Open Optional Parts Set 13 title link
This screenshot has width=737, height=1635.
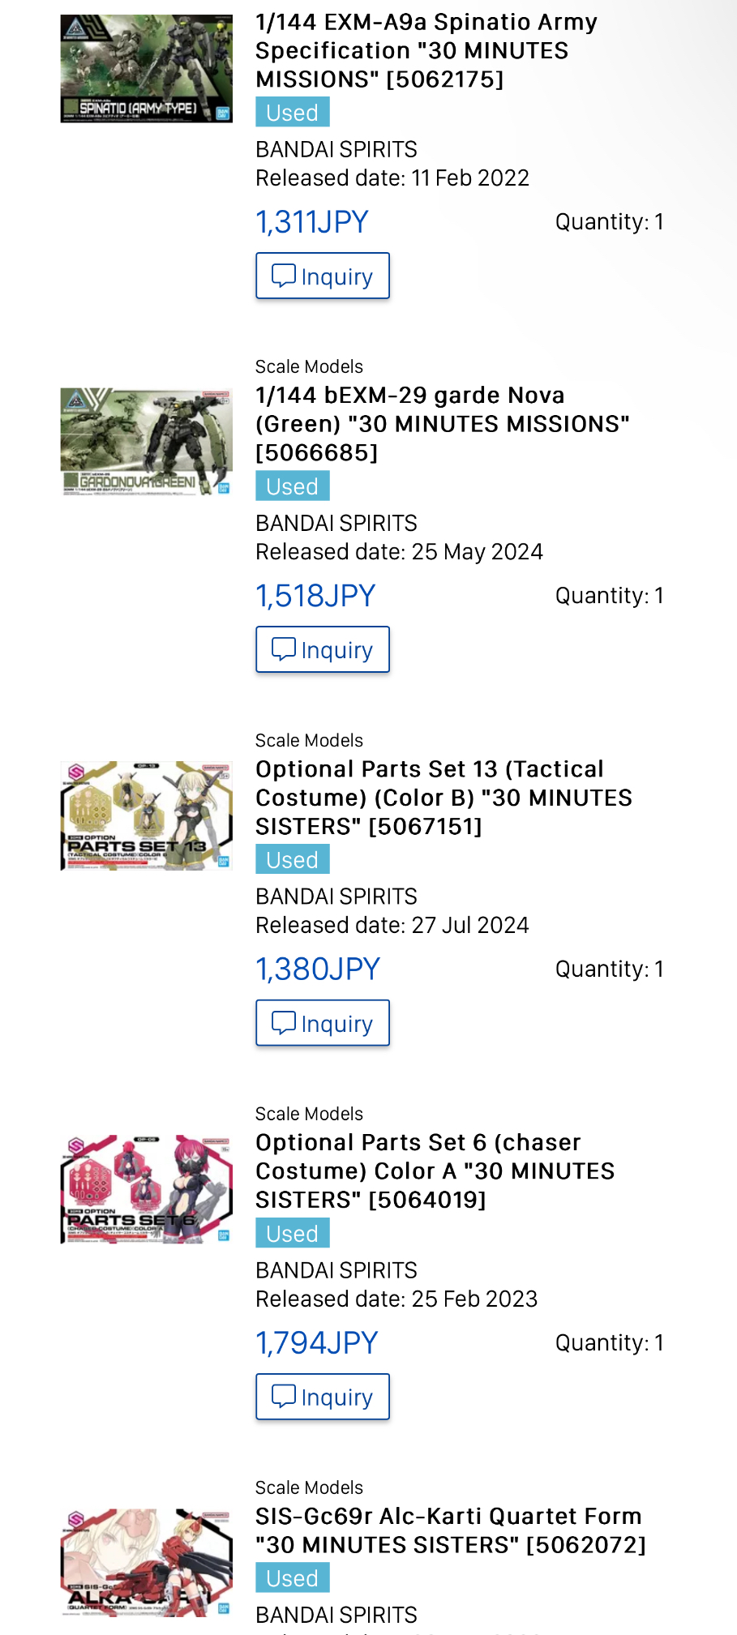[443, 798]
